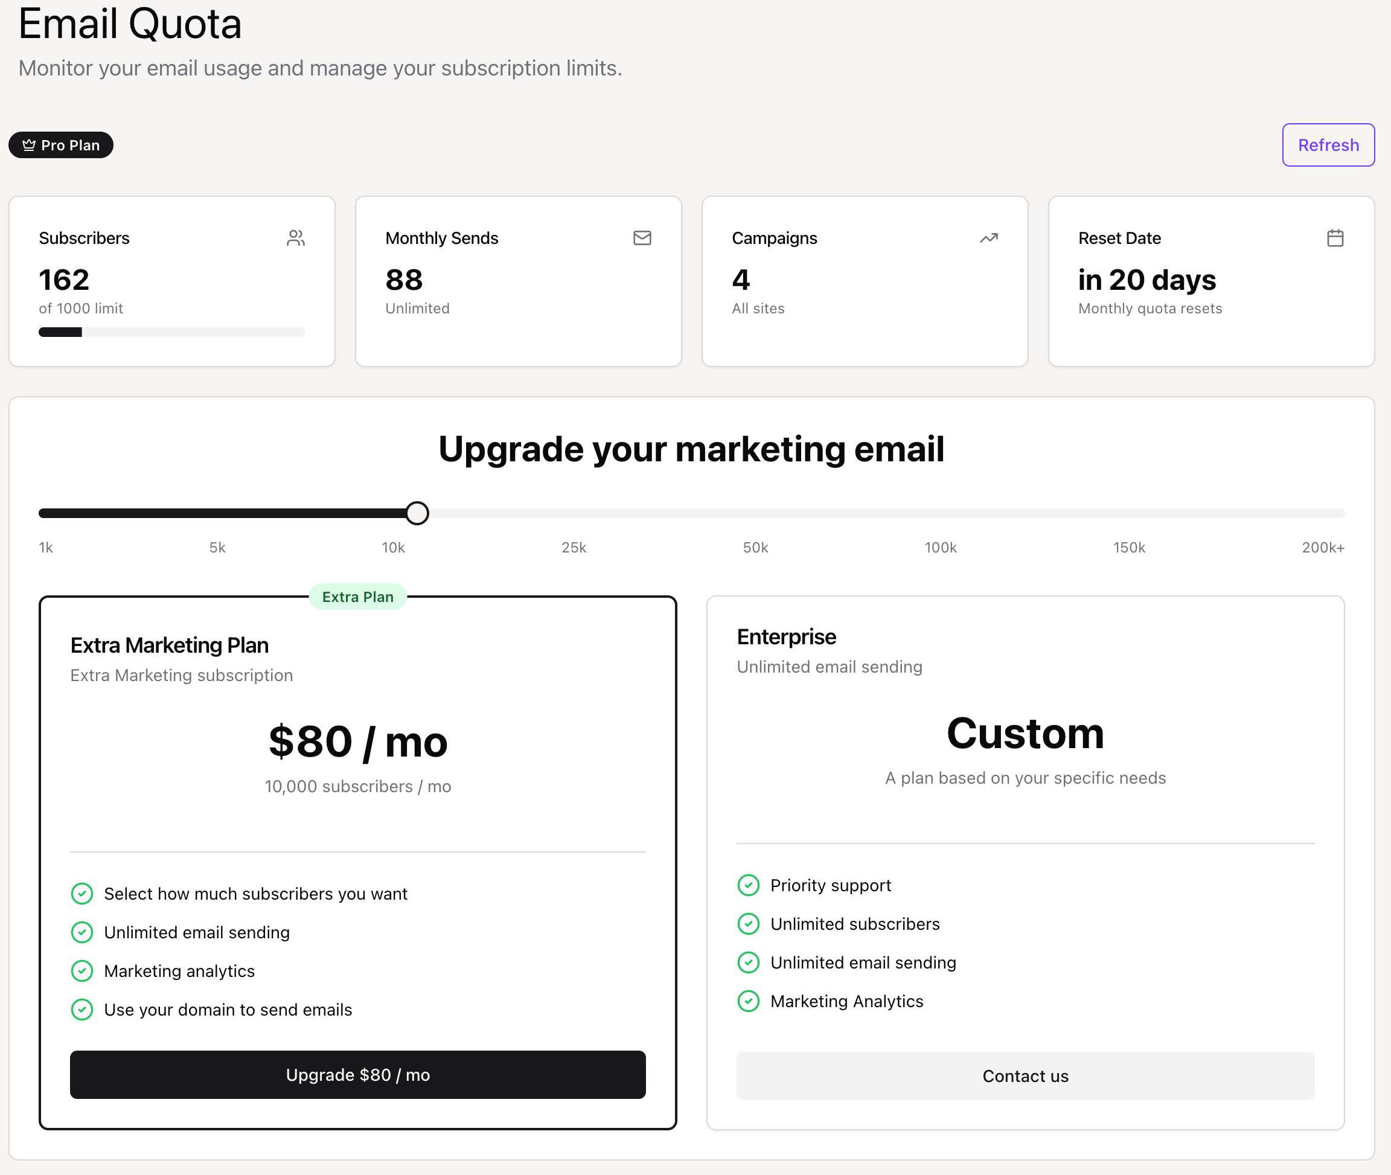
Task: Click the Email Quota page title
Action: point(130,25)
